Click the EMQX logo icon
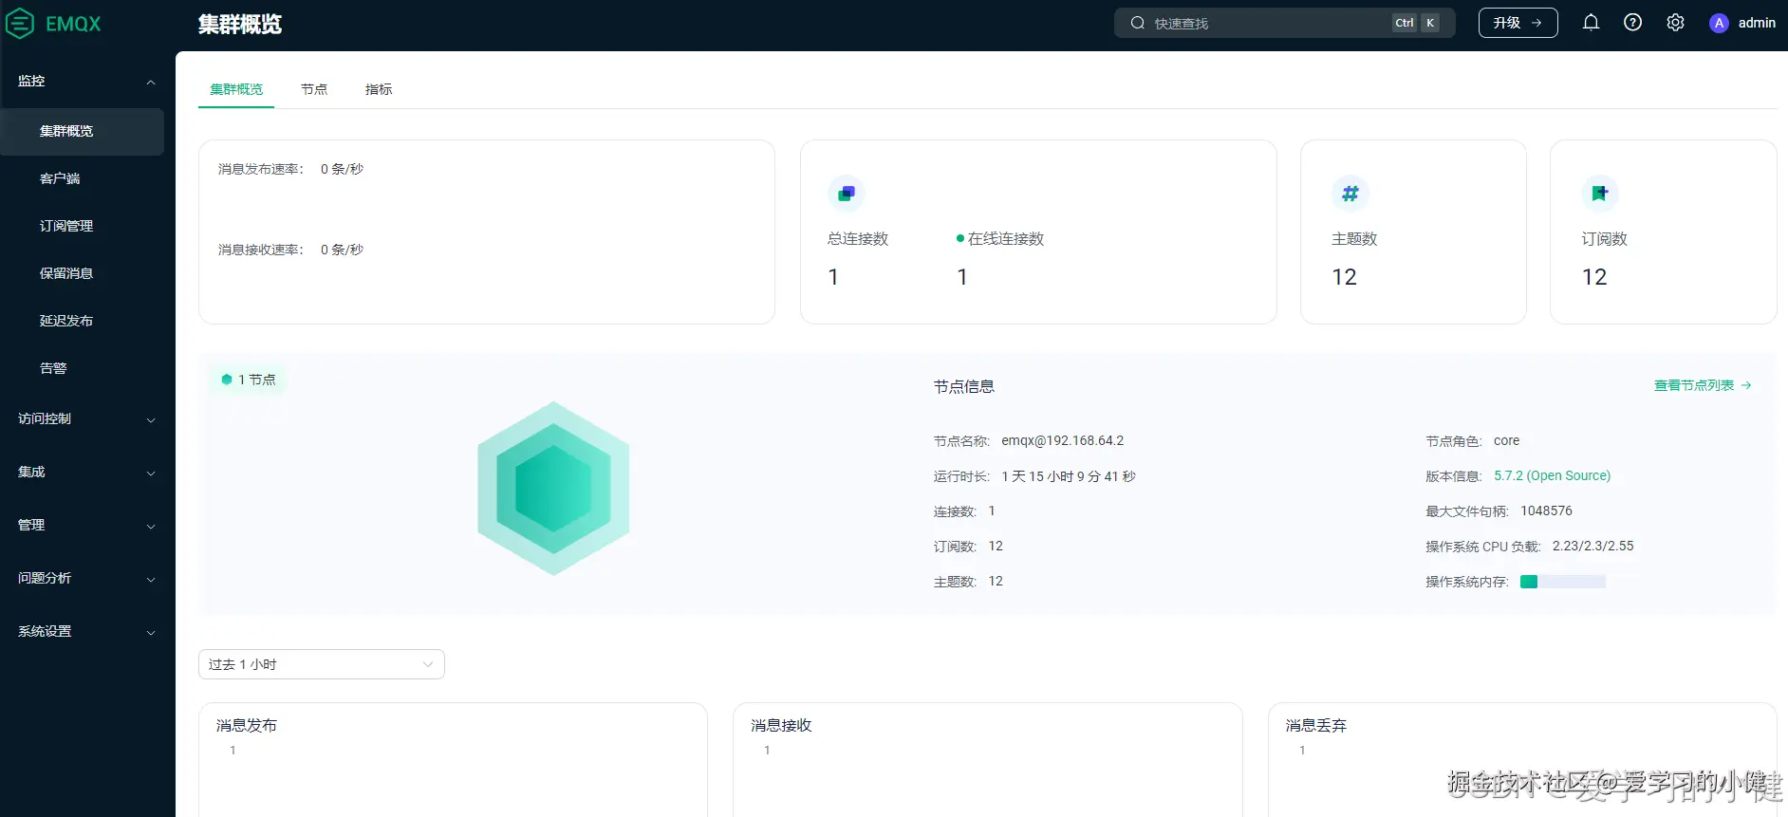 (20, 24)
